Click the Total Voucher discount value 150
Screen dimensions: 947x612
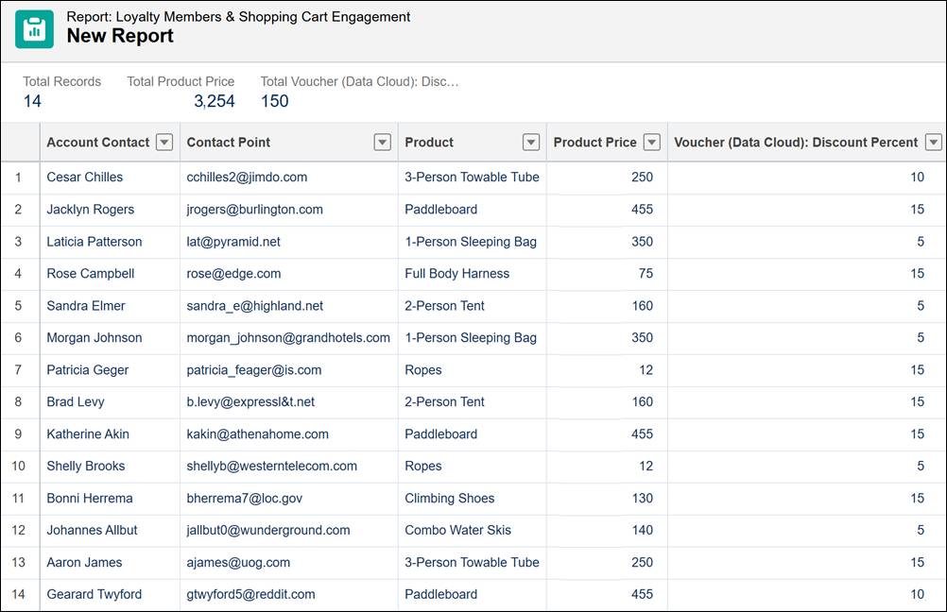pos(275,101)
